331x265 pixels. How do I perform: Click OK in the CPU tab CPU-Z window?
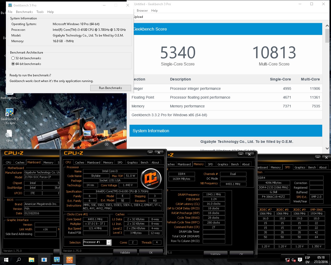[x=151, y=252]
